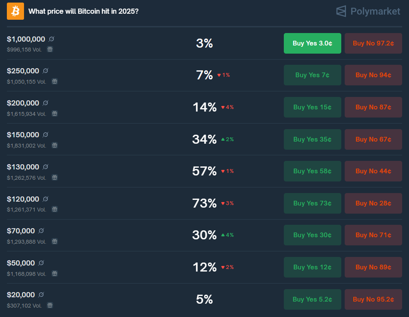Screen dimensions: 409x317
Task: Click the Polymarket logo
Action: (x=368, y=11)
